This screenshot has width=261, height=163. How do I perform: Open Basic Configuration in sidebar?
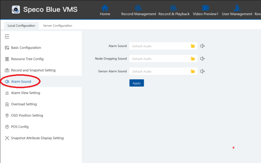[26, 48]
